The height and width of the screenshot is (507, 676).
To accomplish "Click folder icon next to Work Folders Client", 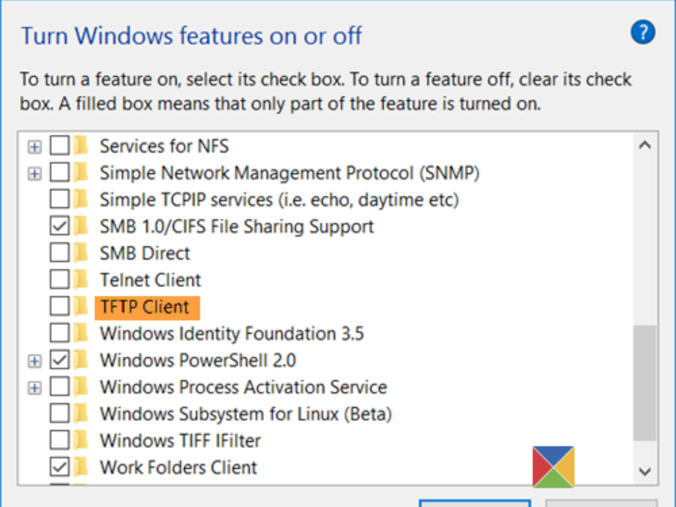I will tap(81, 467).
